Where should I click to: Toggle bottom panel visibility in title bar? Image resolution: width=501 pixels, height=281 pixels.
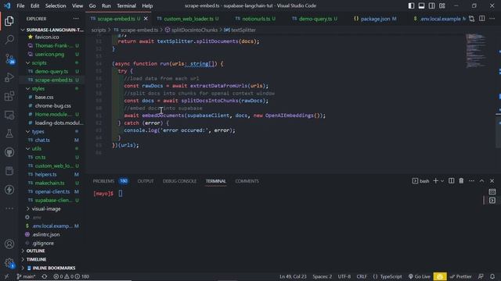tap(421, 5)
